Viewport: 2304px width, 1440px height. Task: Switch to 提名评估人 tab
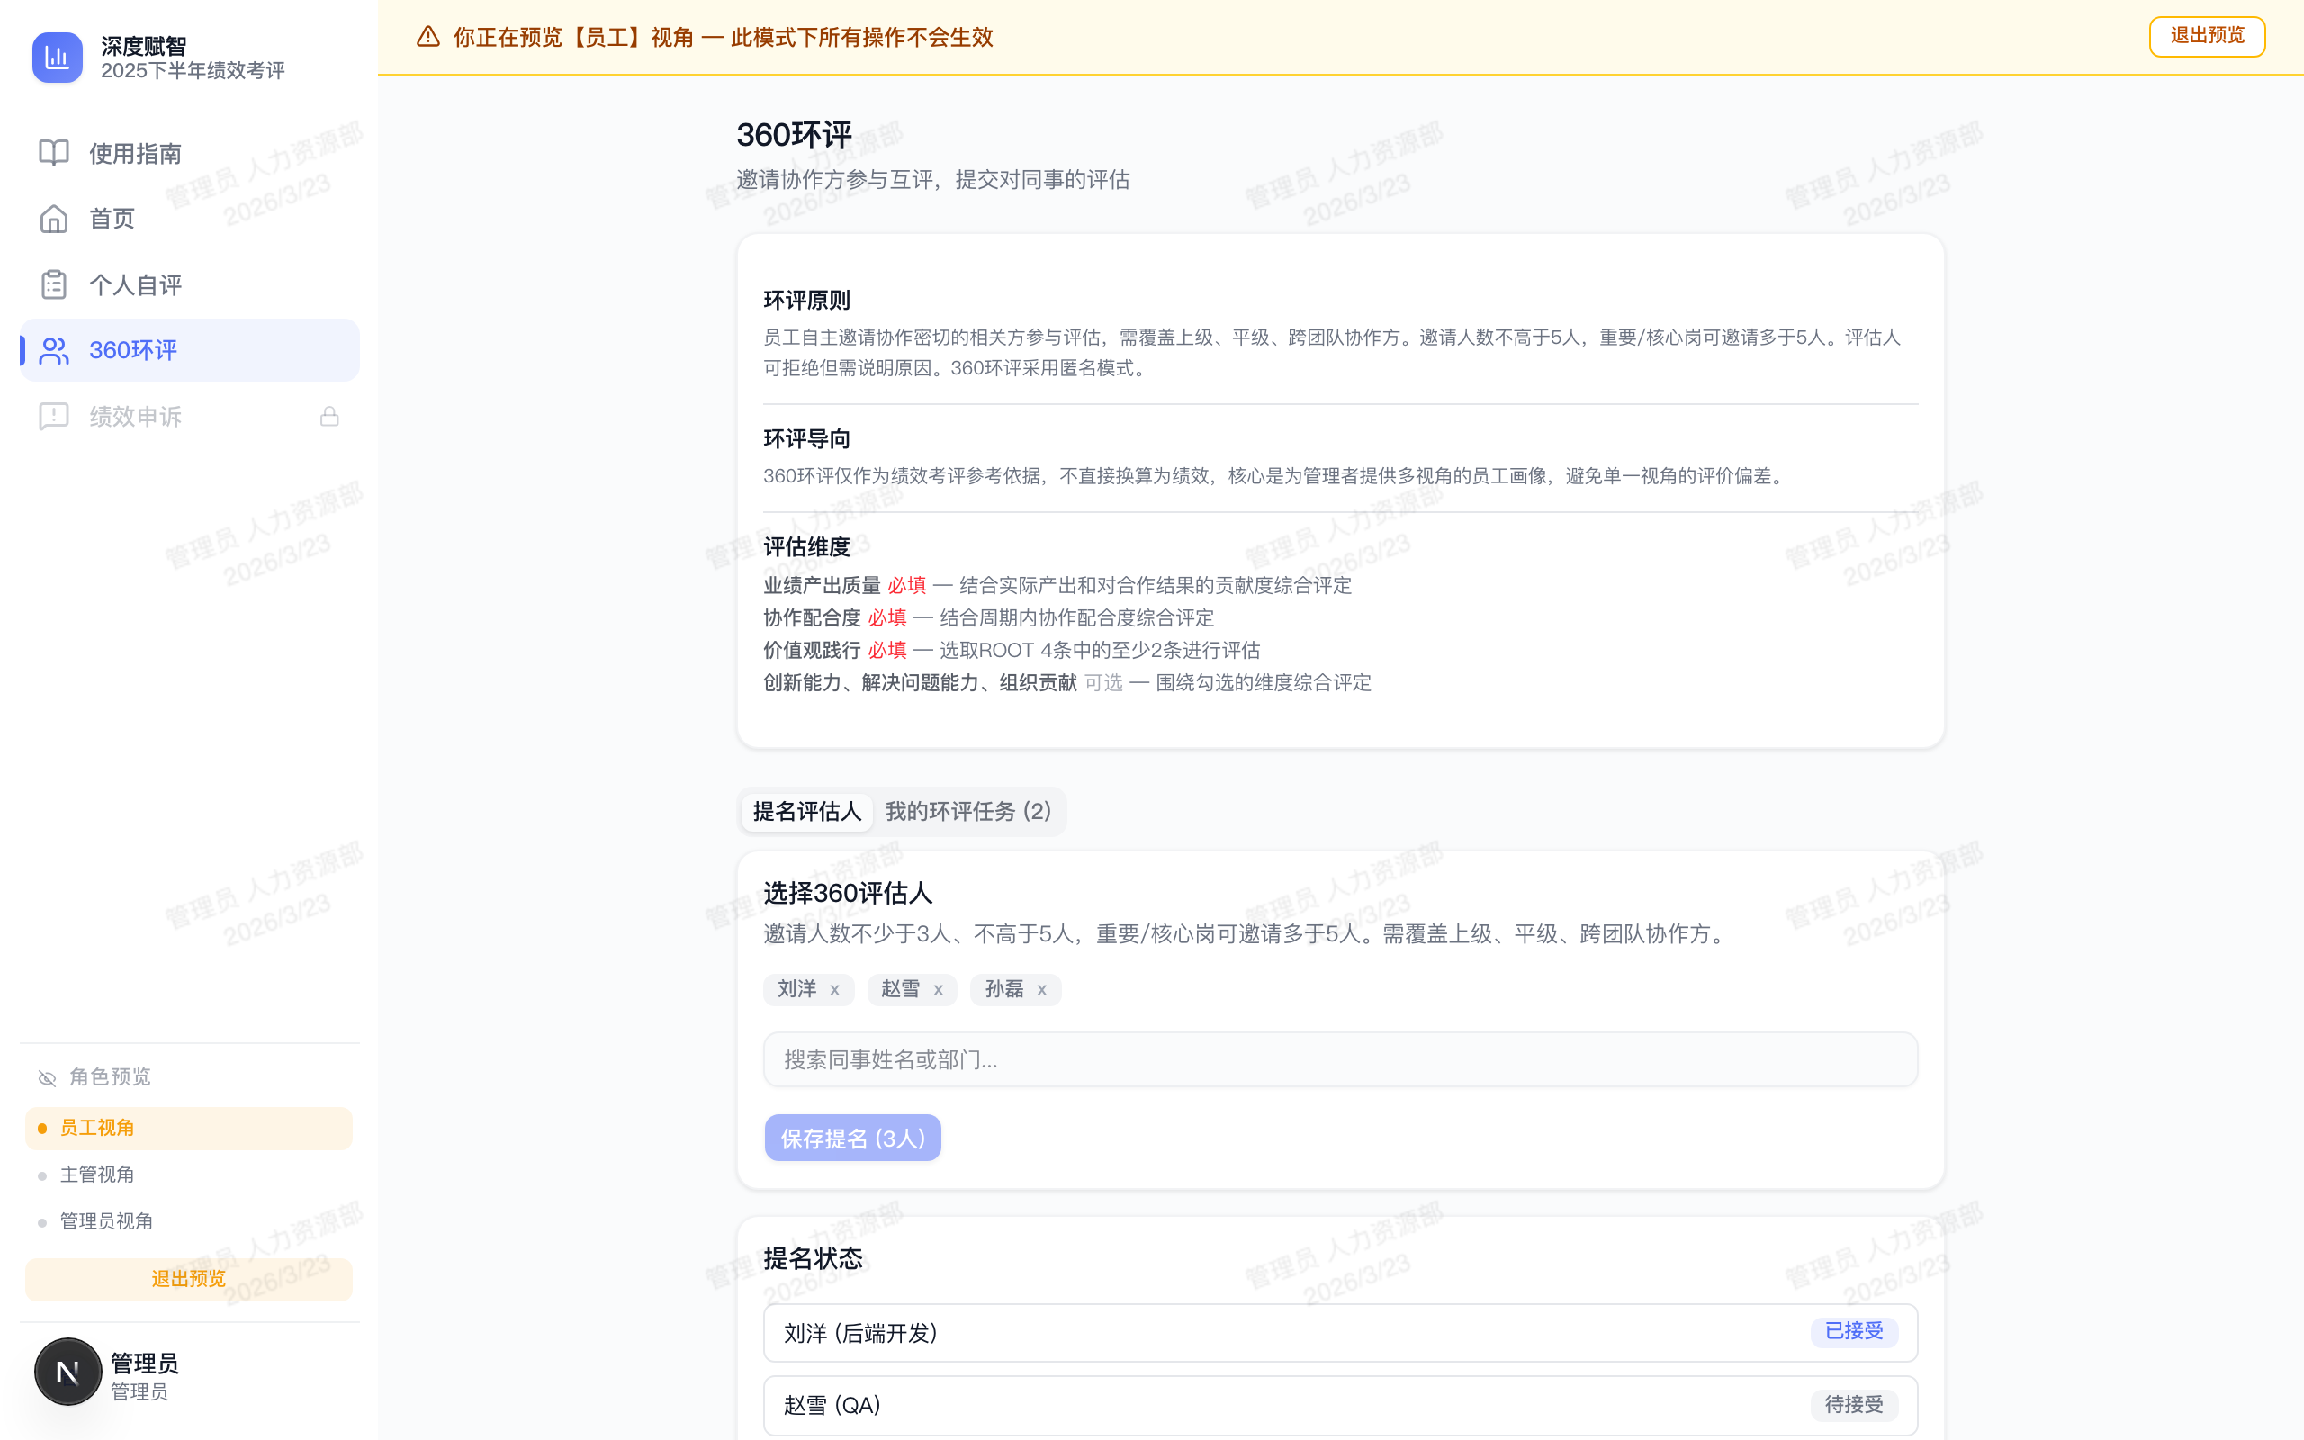pos(805,812)
